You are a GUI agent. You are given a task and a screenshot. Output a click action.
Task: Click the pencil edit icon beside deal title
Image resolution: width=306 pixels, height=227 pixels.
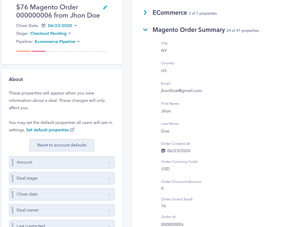tap(105, 7)
